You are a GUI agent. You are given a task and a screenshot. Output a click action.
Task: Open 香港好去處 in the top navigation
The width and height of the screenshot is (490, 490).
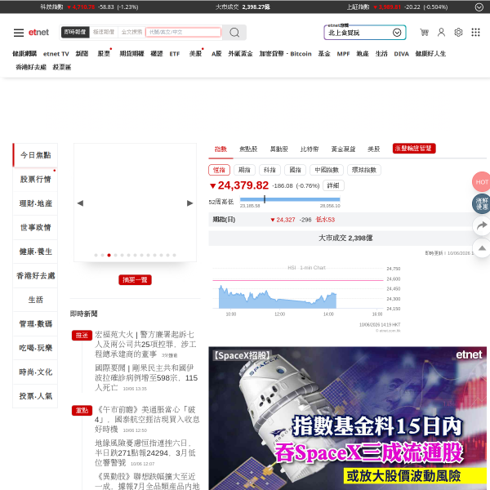(31, 67)
